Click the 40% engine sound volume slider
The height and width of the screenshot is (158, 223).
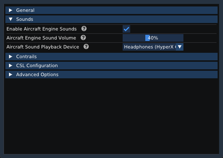coord(153,38)
